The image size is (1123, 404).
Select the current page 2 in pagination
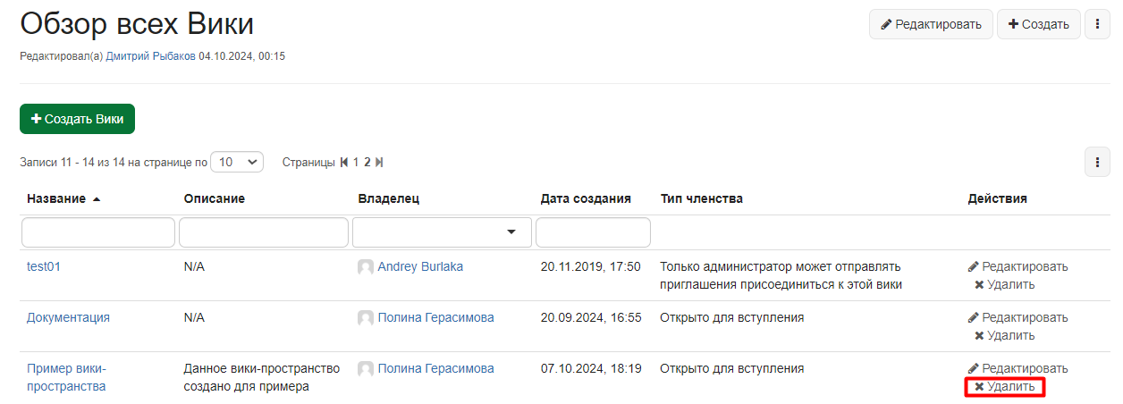click(x=367, y=163)
